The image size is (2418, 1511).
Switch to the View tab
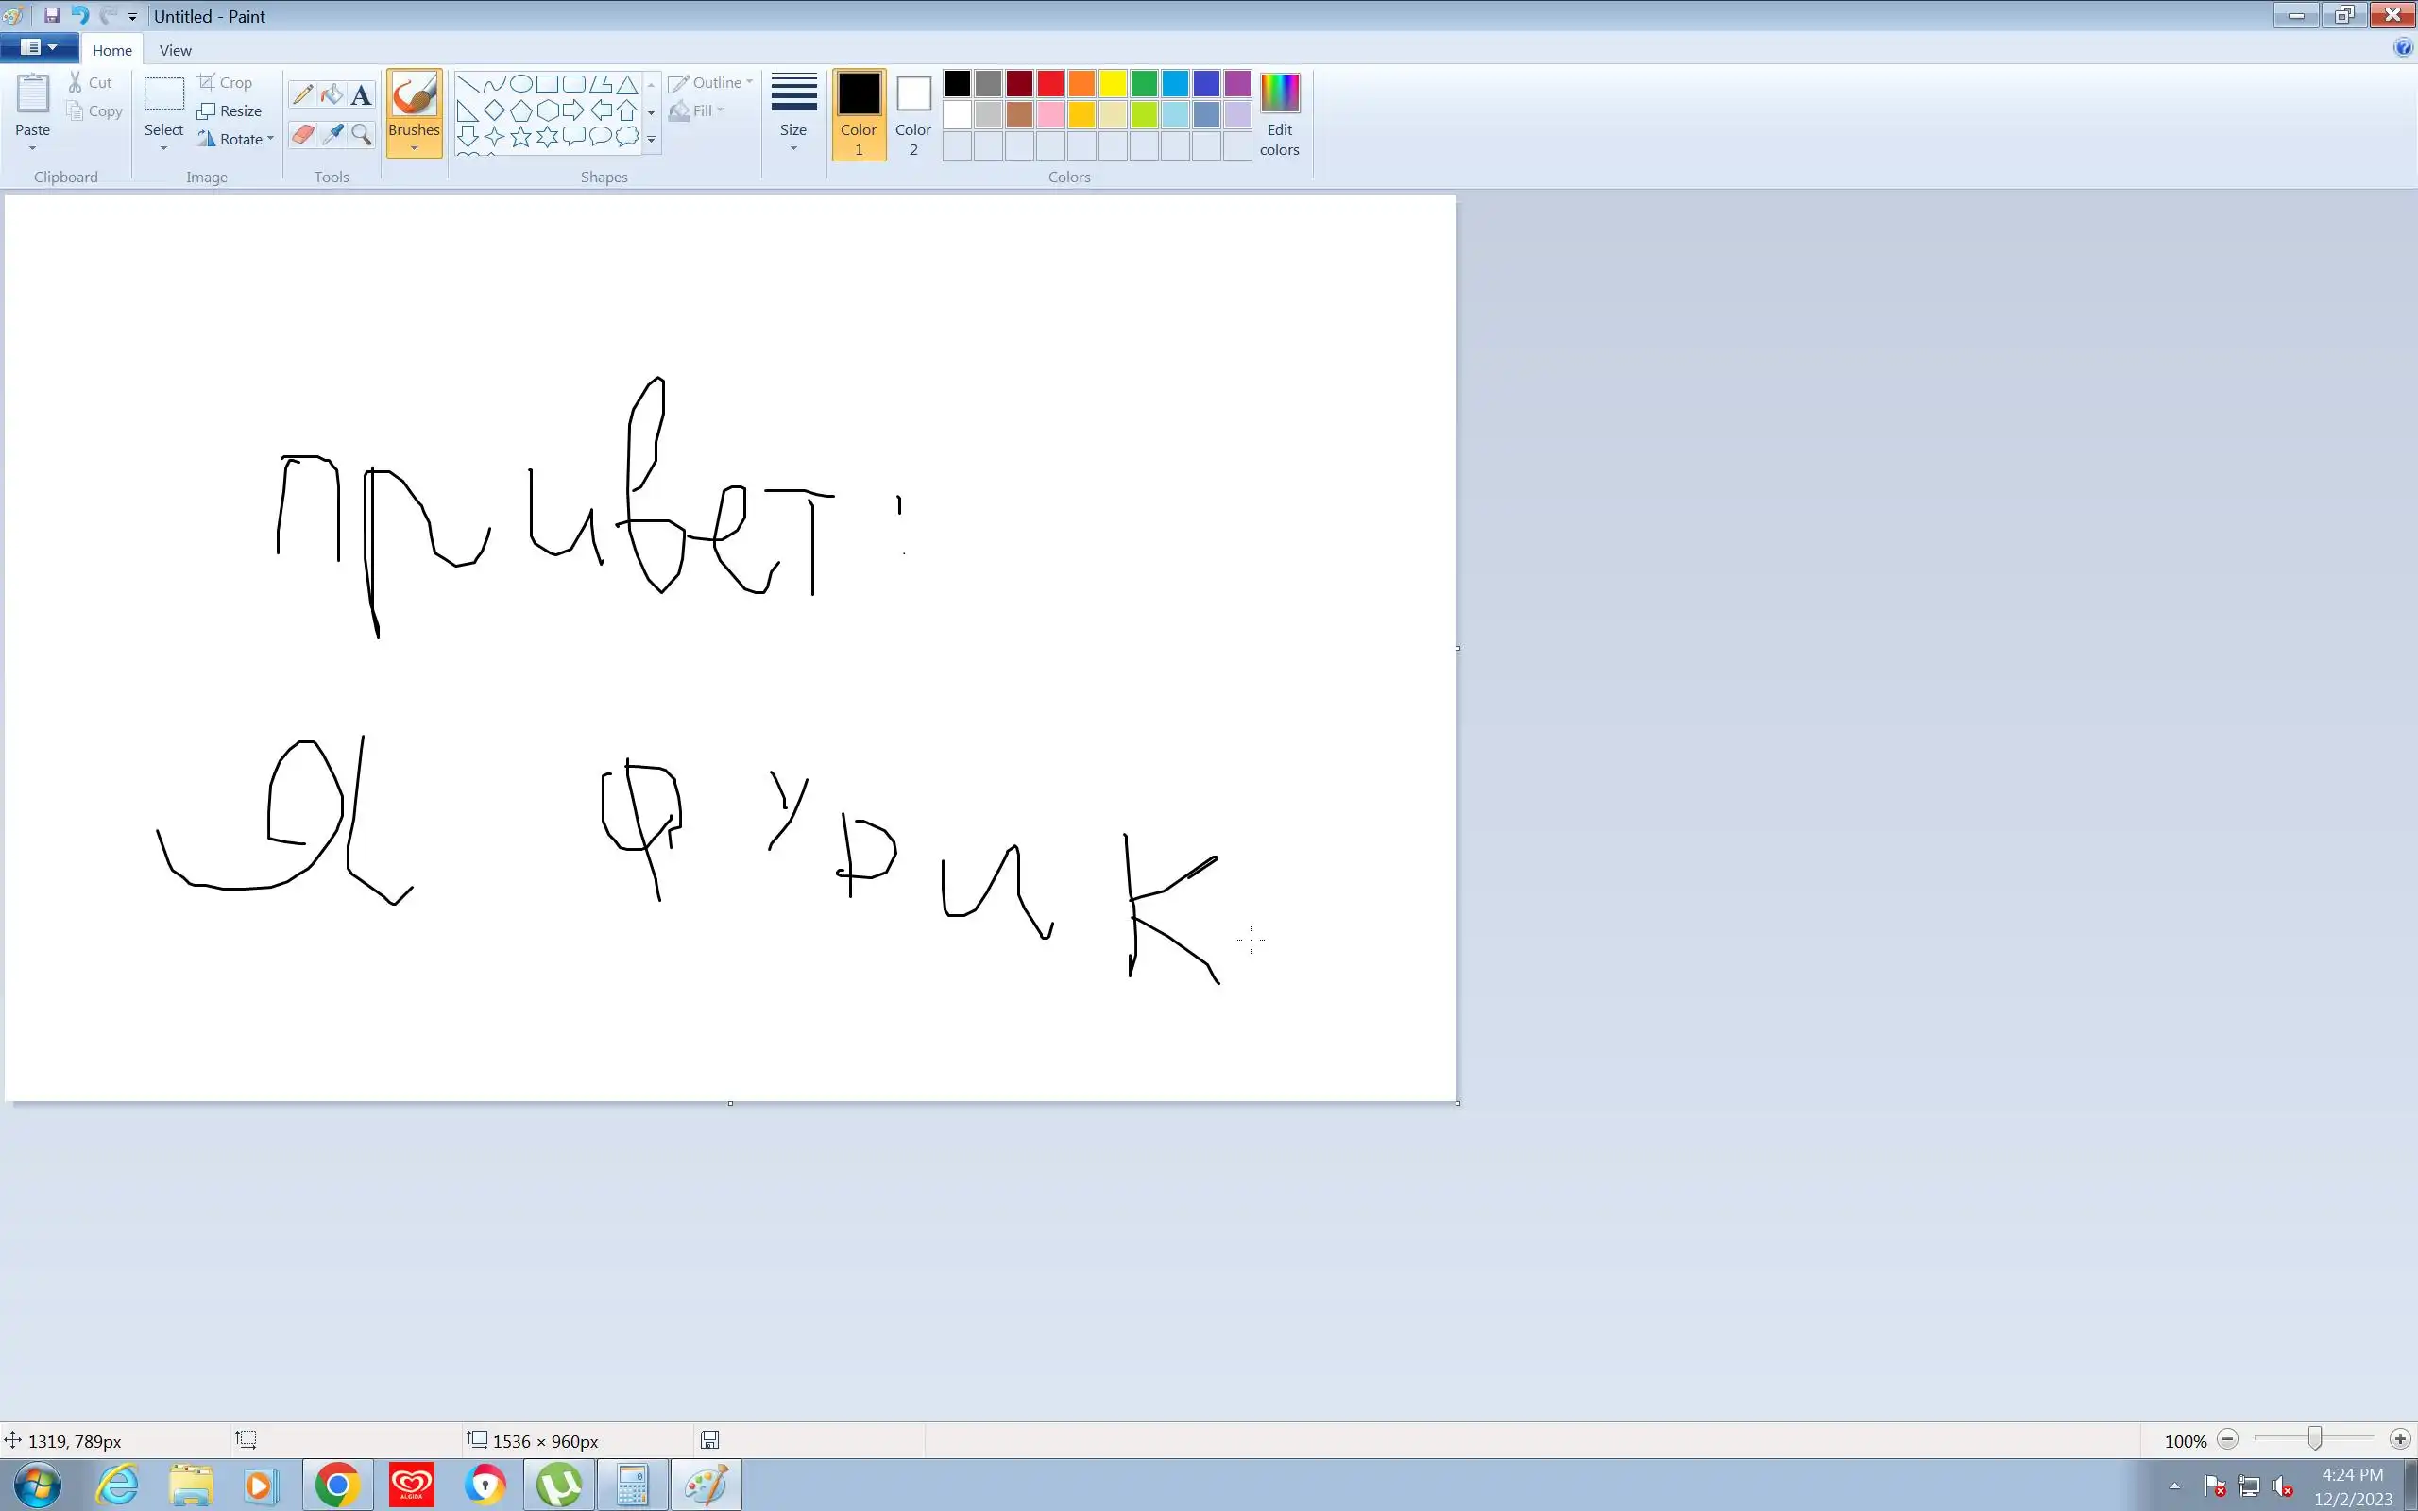click(x=175, y=50)
